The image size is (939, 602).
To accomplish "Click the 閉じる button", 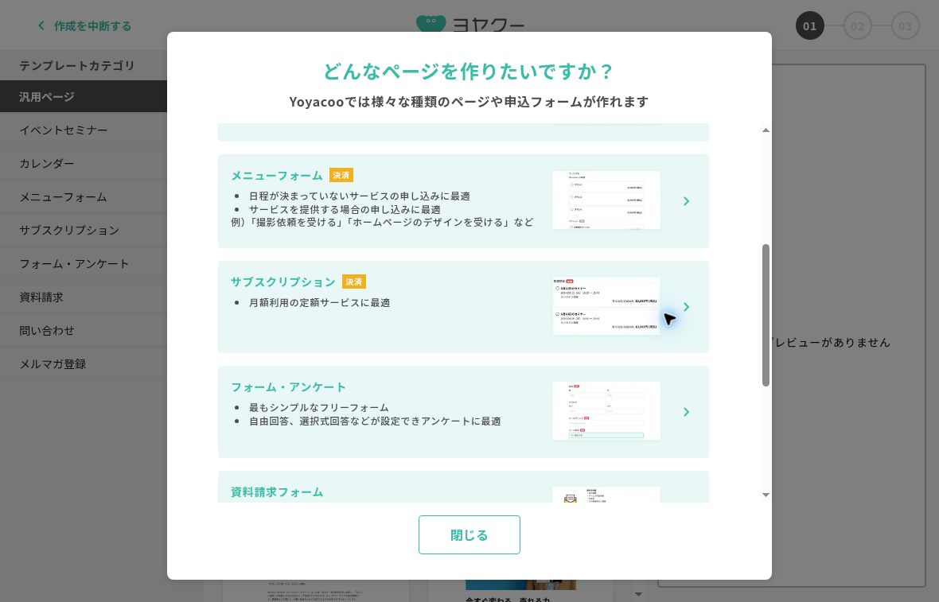I will click(469, 535).
